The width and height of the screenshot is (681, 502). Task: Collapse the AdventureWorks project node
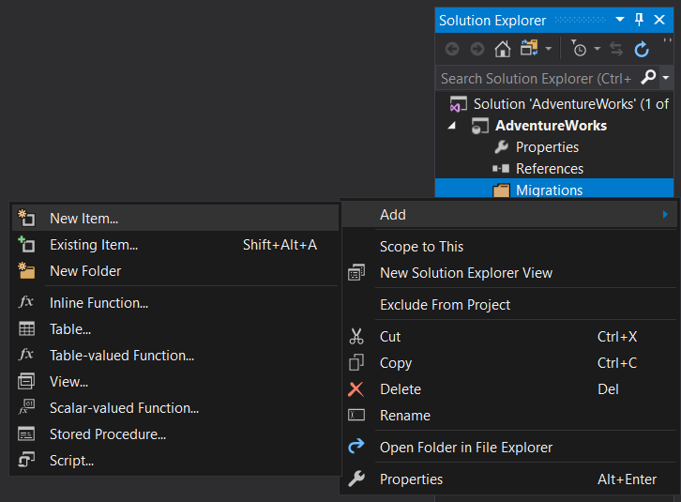pyautogui.click(x=452, y=126)
